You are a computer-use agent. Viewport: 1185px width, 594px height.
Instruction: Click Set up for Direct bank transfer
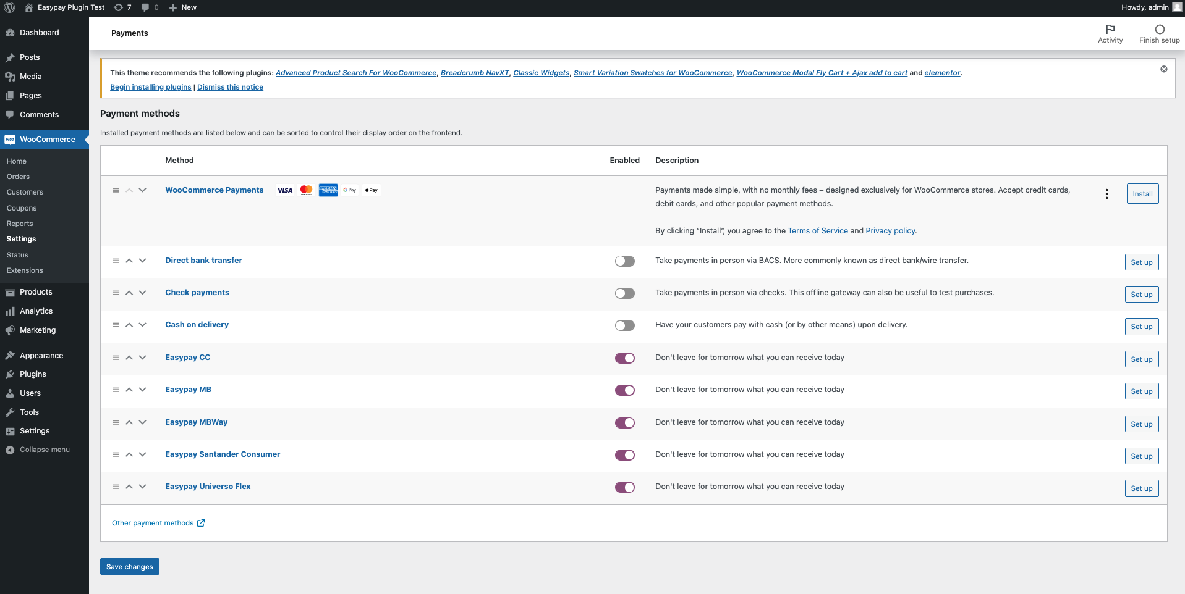pyautogui.click(x=1141, y=262)
